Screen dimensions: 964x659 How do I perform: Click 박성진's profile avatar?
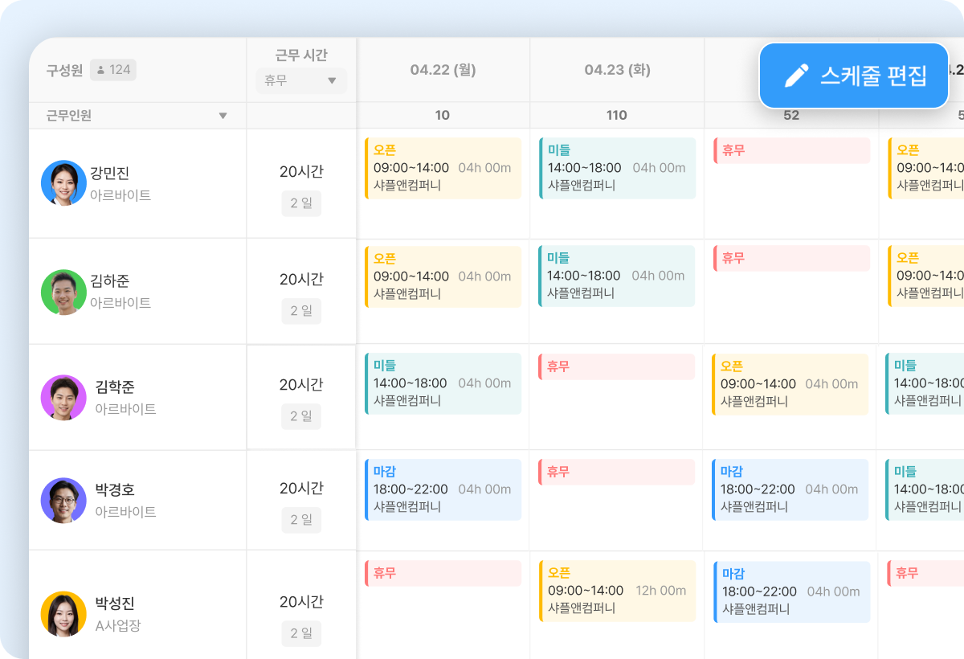(63, 614)
